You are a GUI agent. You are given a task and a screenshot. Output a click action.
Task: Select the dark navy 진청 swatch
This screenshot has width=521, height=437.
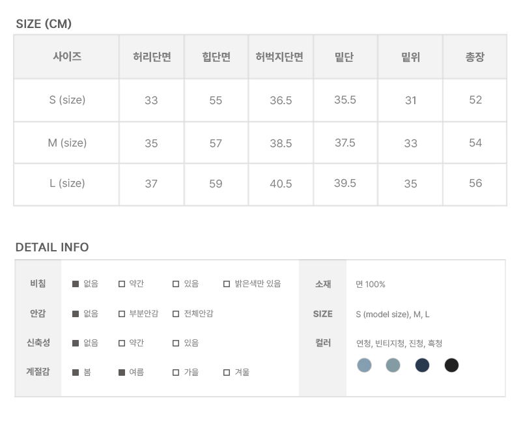pos(422,365)
